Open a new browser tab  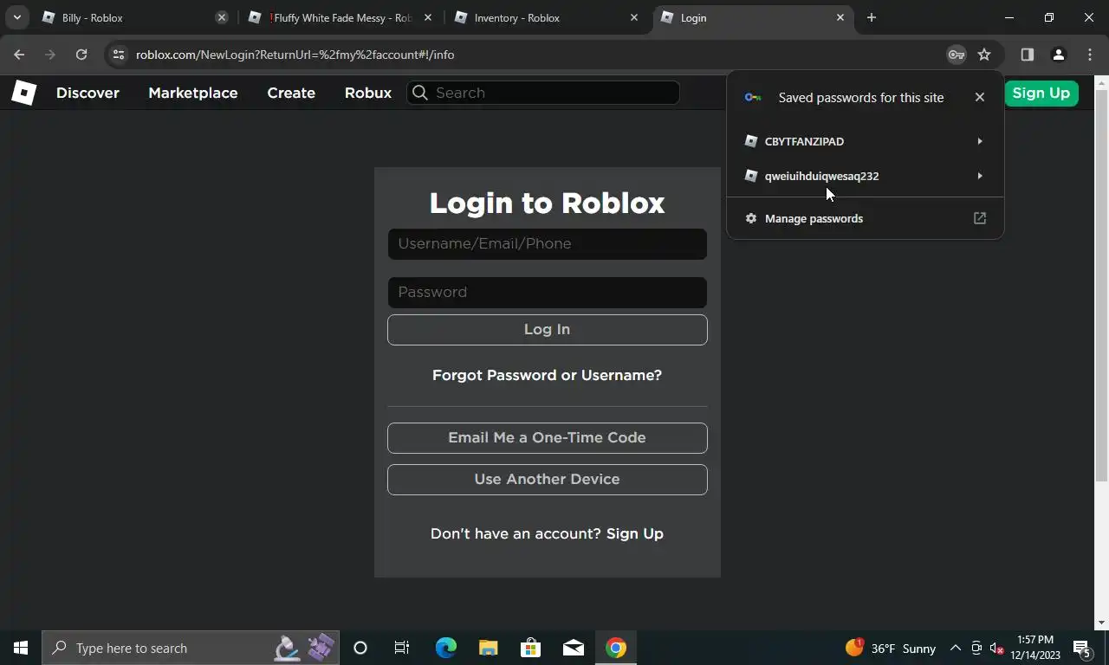872,17
